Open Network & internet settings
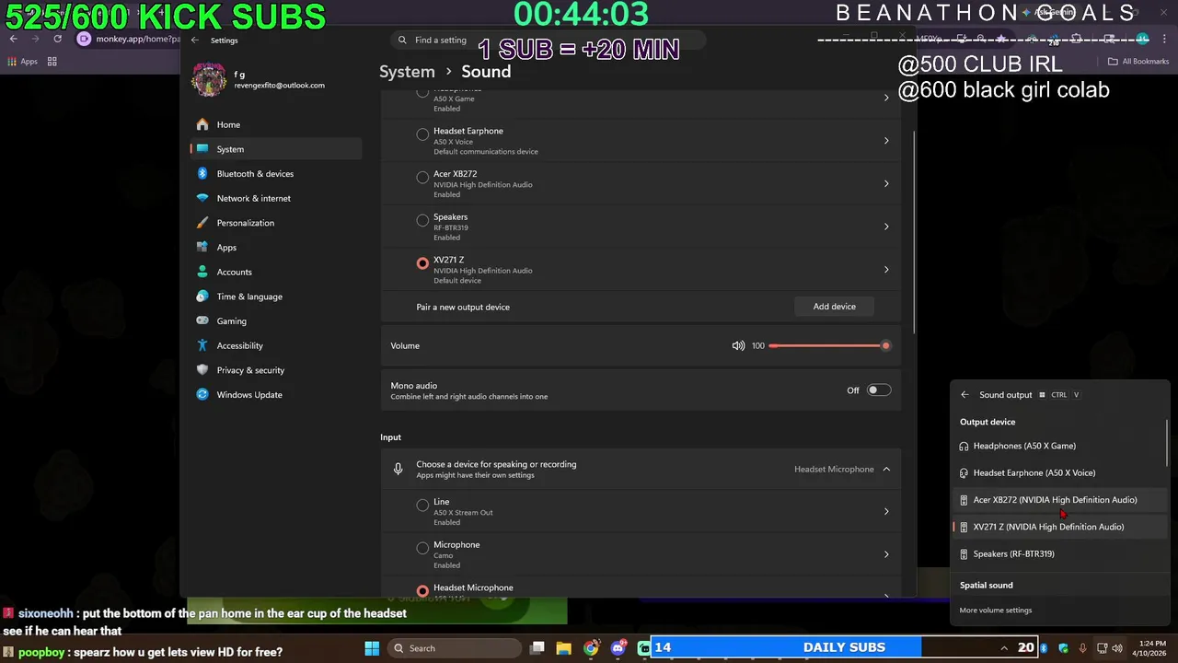Viewport: 1178px width, 663px height. 276,198
